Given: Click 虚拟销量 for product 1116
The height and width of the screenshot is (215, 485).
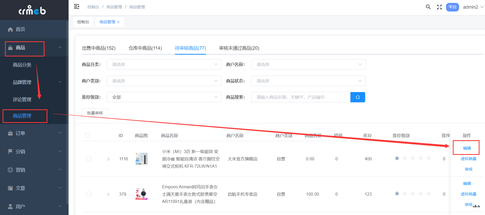Looking at the screenshot, I should pyautogui.click(x=469, y=159).
